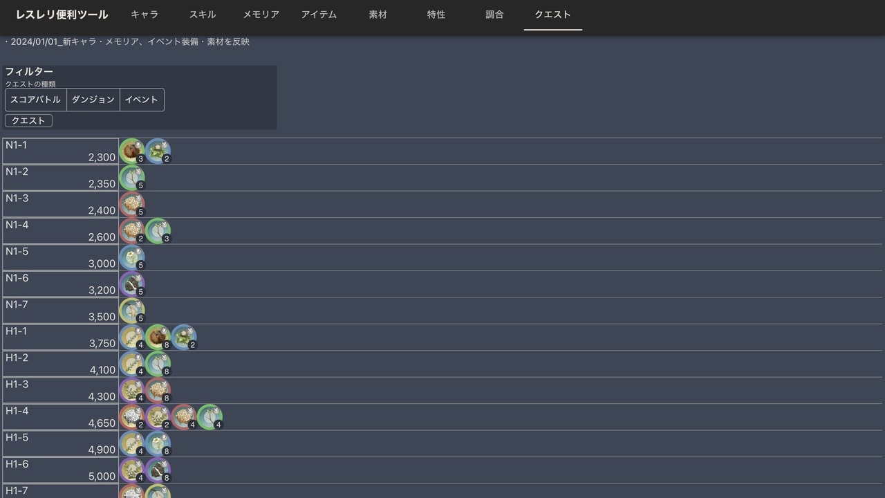Click first material icon in H1-5 row
This screenshot has width=885, height=498.
pyautogui.click(x=131, y=444)
